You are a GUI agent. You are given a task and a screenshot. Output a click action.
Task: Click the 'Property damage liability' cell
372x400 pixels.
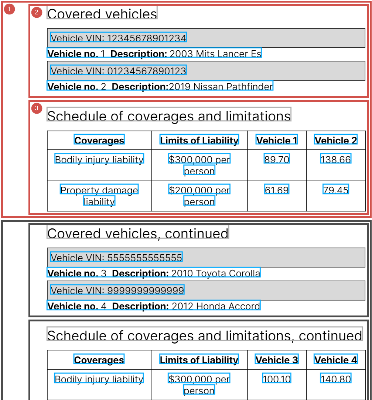tap(99, 195)
